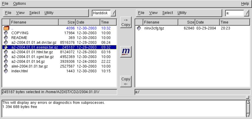Open the a: drive dropdown arrow
This screenshot has width=252, height=119.
247,13
